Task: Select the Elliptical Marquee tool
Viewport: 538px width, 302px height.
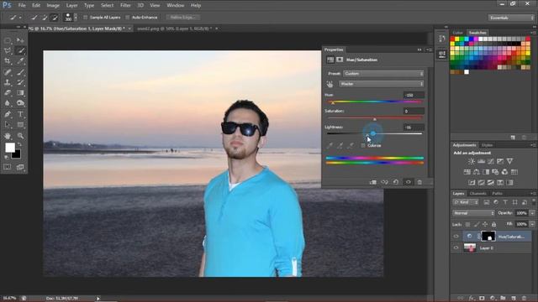Action: coord(8,41)
